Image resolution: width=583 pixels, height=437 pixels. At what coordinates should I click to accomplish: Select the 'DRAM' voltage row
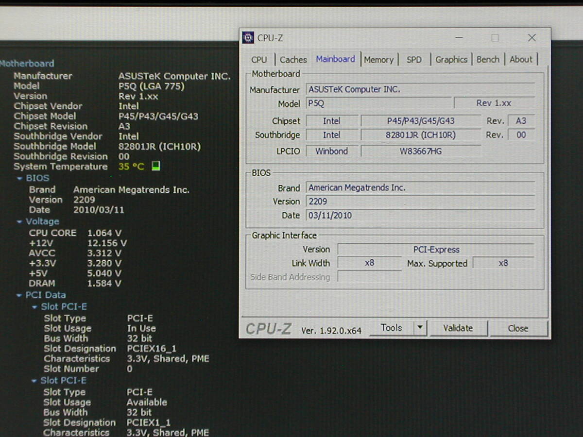tap(75, 284)
